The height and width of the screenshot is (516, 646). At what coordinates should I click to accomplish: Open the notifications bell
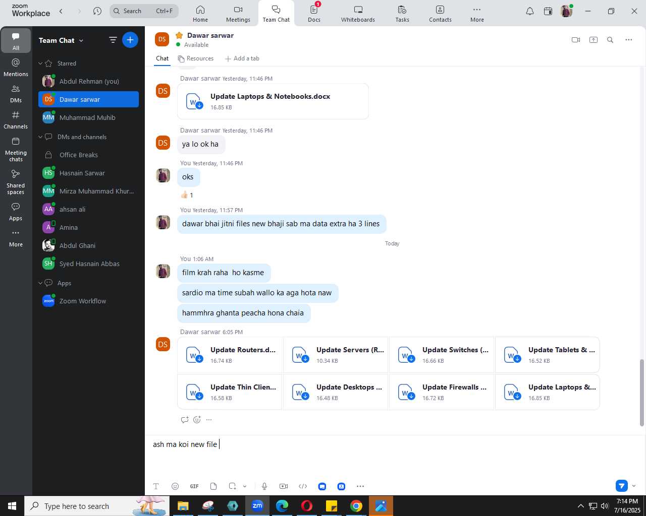coord(530,11)
